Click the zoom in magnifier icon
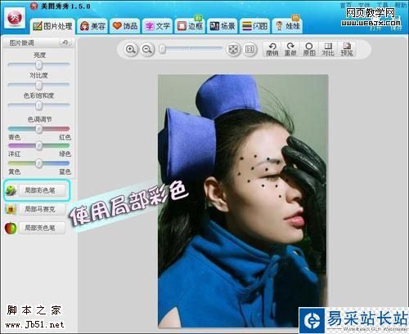Image resolution: width=409 pixels, height=334 pixels. (131, 50)
